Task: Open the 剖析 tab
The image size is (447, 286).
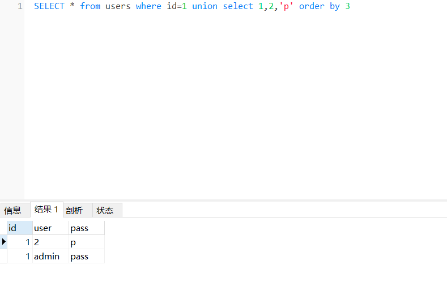Action: click(x=74, y=210)
